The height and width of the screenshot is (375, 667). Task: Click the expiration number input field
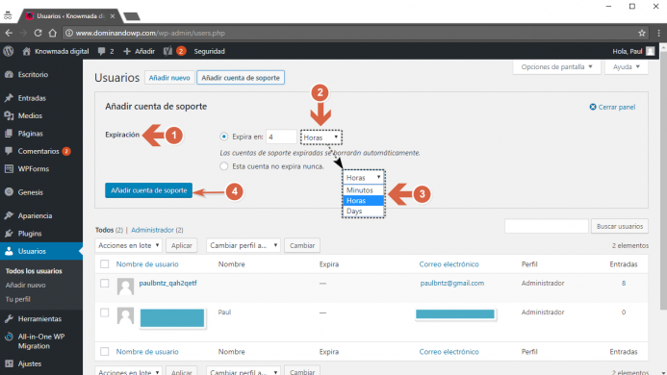[281, 137]
